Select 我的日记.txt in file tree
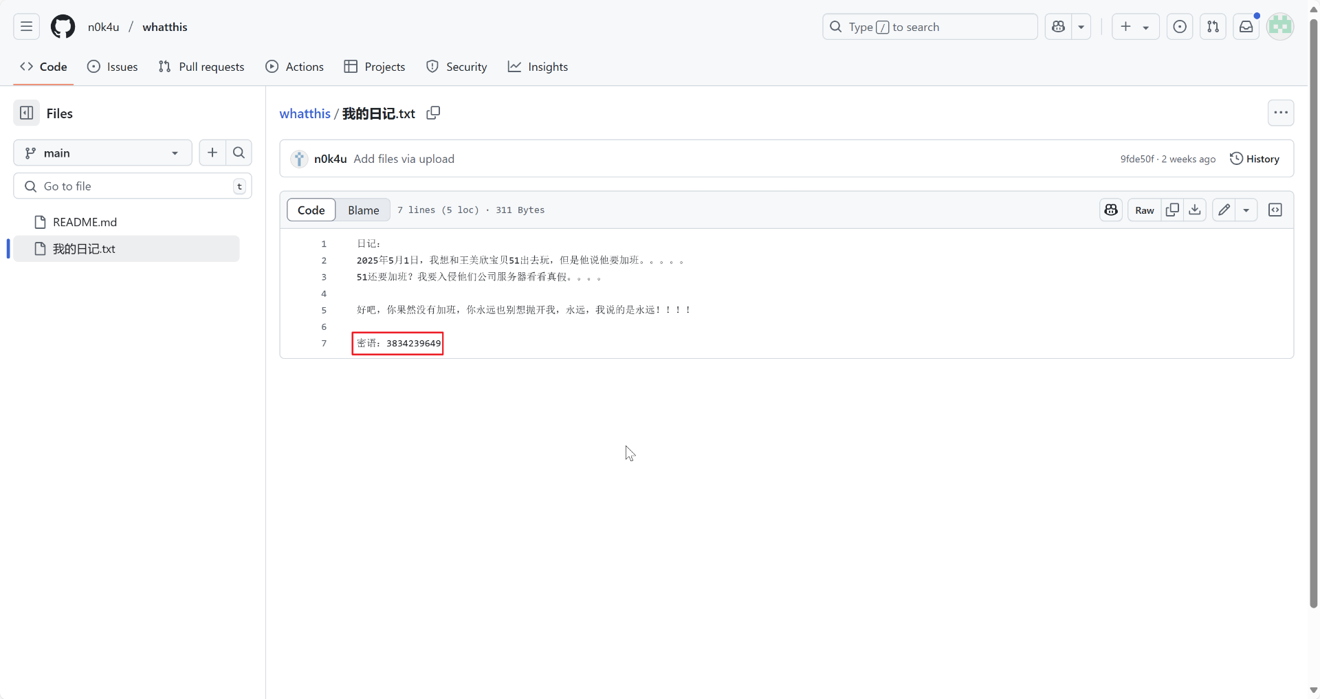 pyautogui.click(x=126, y=249)
